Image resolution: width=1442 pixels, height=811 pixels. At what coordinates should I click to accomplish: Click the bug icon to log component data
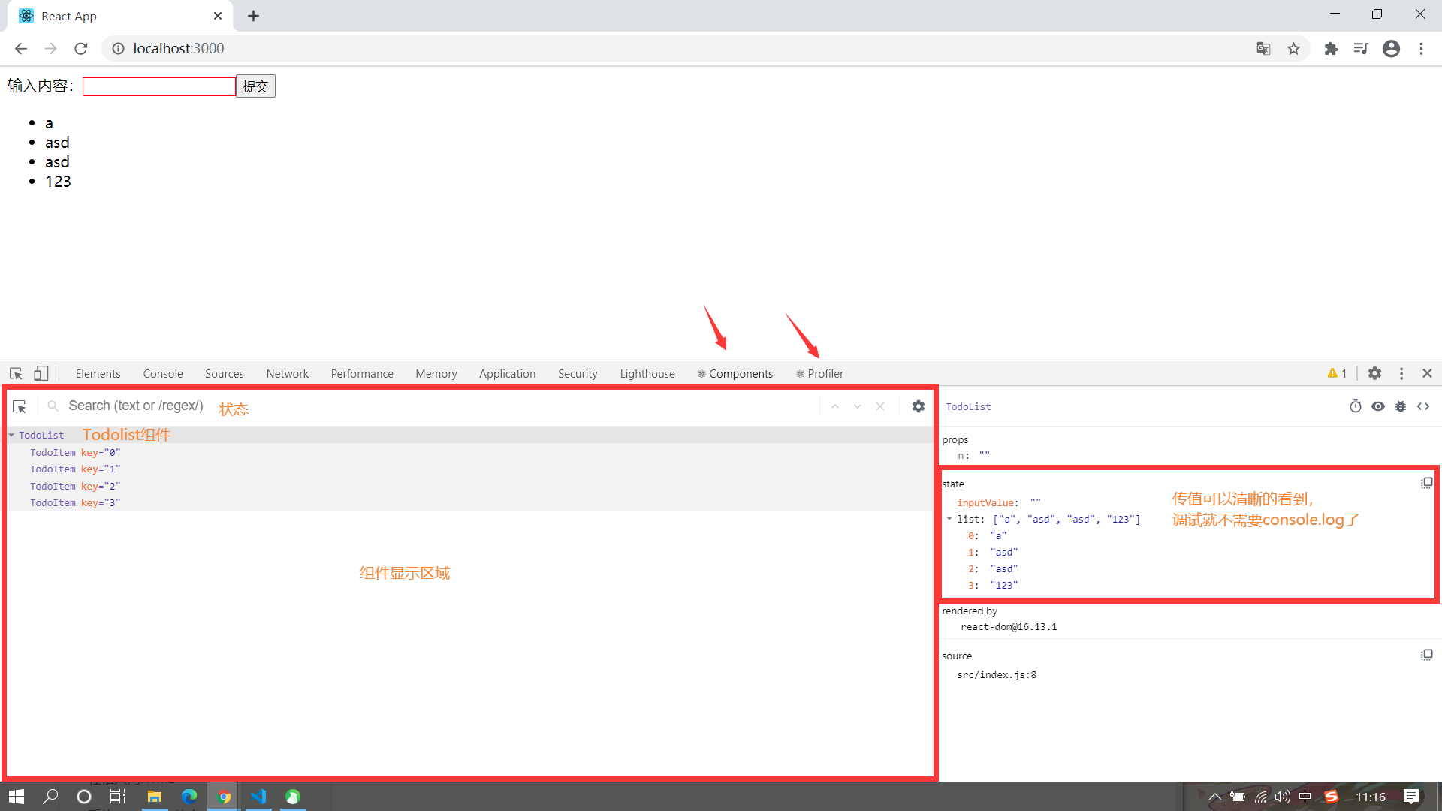coord(1401,406)
